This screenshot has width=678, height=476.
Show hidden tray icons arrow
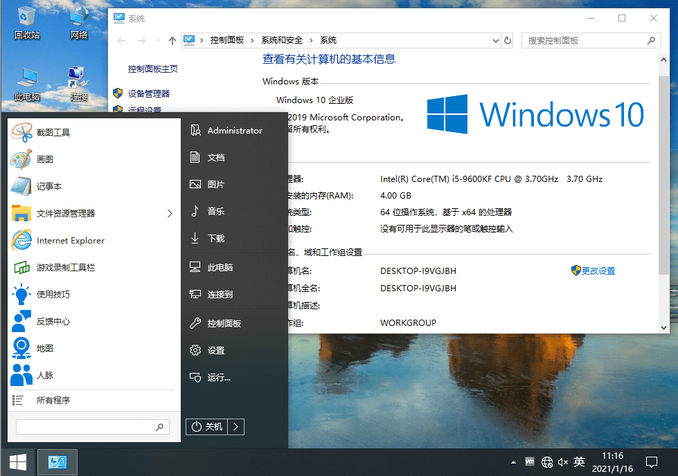point(513,462)
